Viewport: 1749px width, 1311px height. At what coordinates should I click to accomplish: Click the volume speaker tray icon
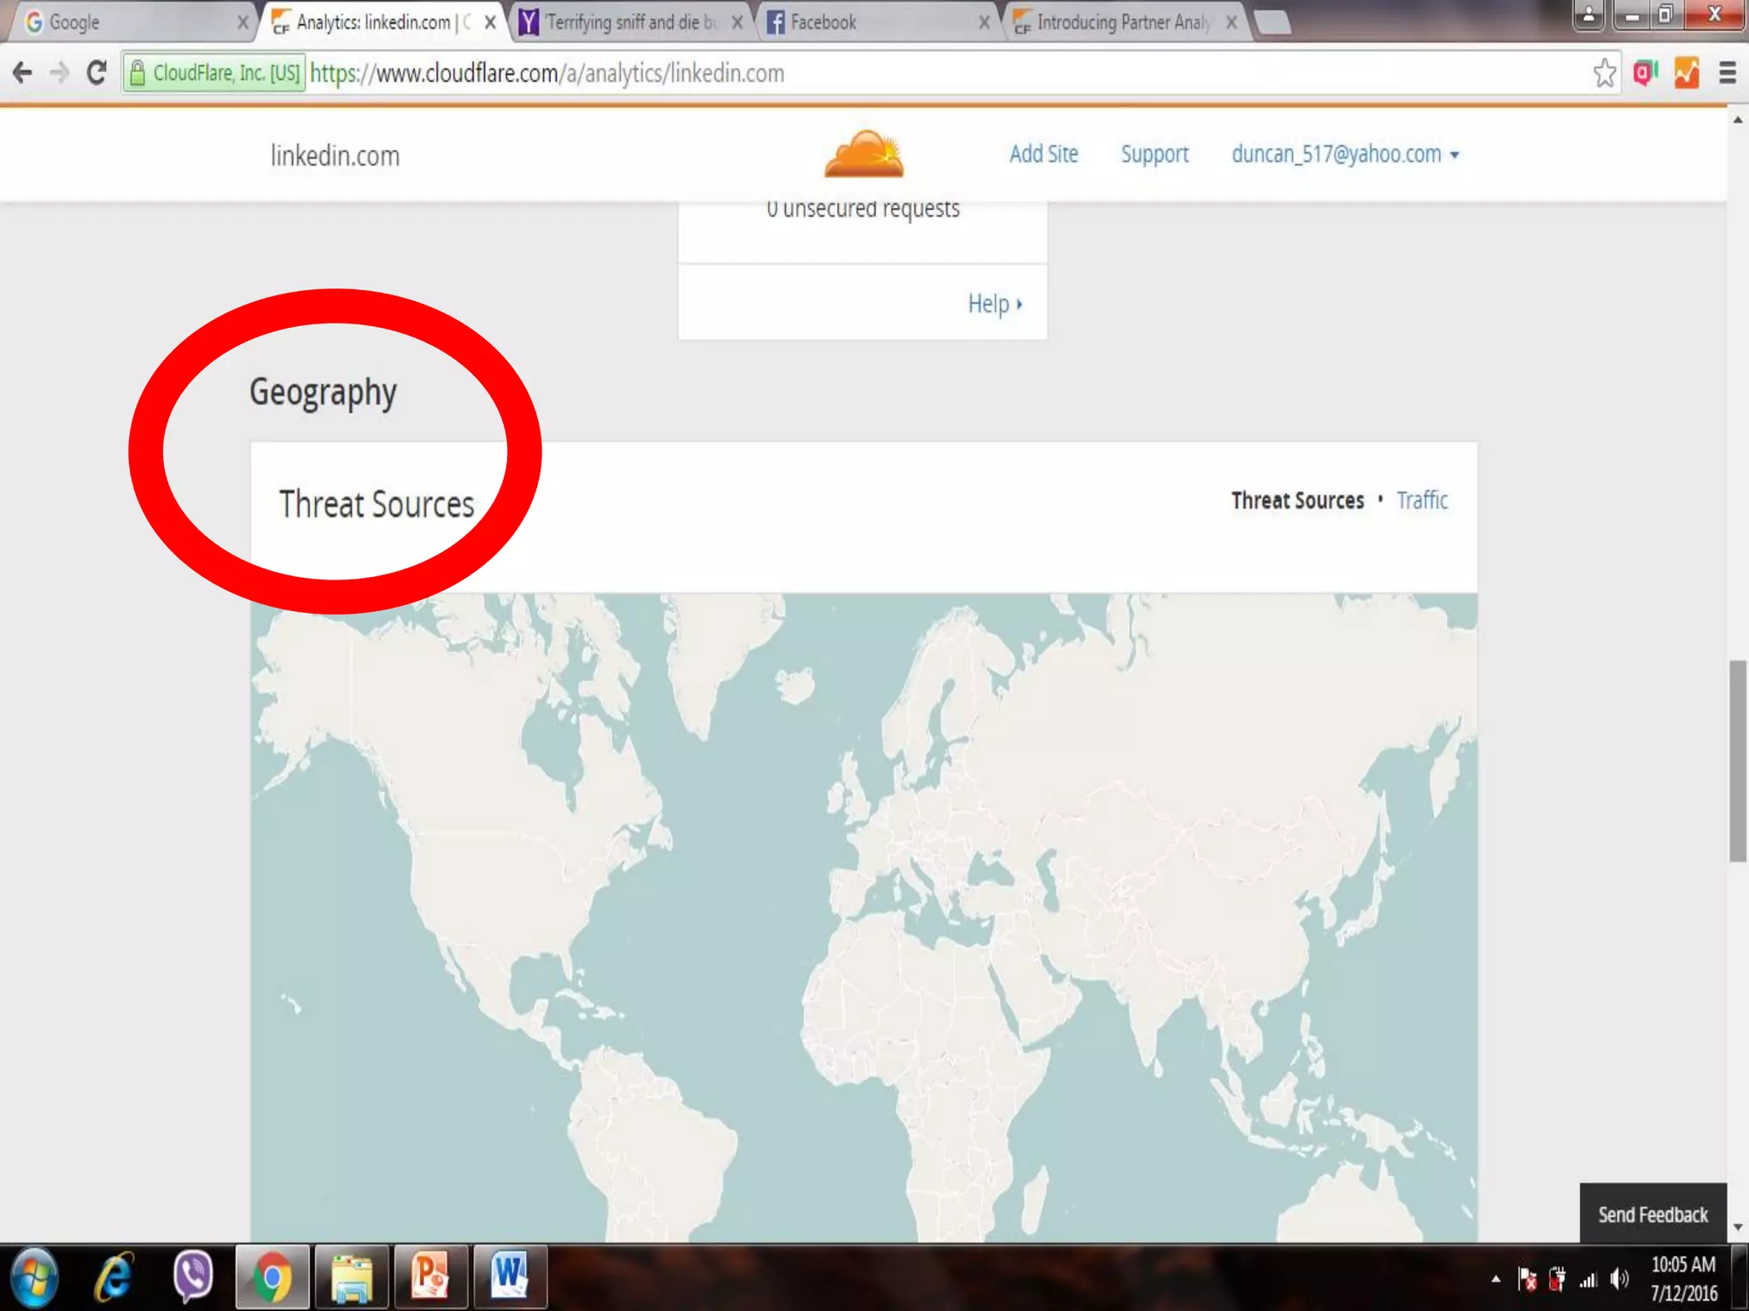click(1618, 1279)
